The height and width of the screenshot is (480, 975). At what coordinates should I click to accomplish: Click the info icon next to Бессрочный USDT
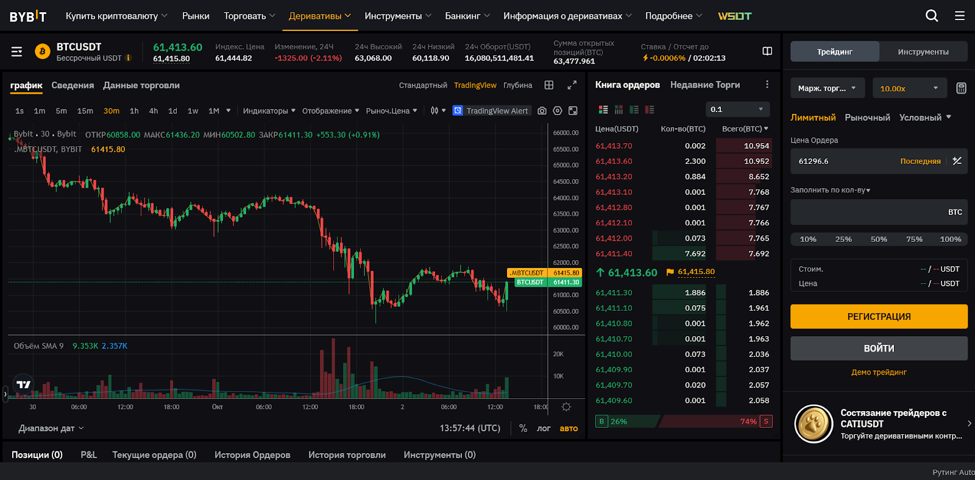pyautogui.click(x=128, y=58)
